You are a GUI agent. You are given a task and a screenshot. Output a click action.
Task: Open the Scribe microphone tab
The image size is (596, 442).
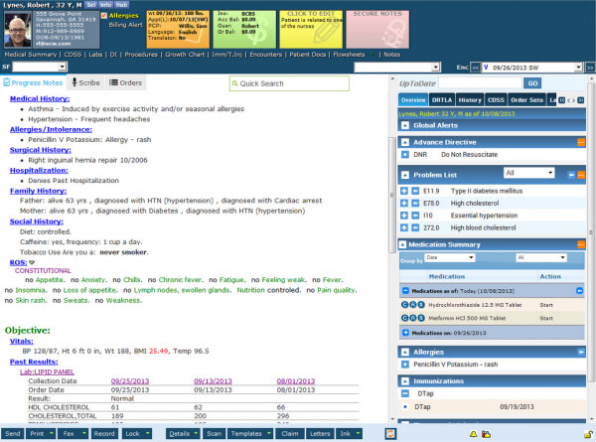[x=85, y=82]
